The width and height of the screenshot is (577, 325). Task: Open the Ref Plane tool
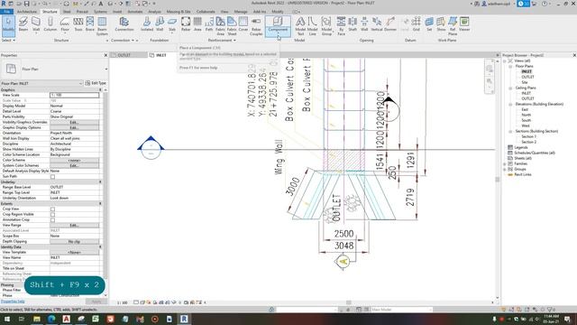tap(453, 26)
